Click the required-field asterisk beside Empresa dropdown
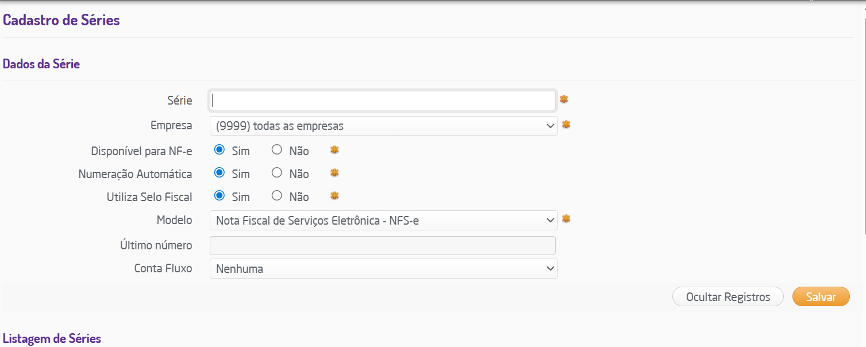This screenshot has width=866, height=347. (566, 124)
